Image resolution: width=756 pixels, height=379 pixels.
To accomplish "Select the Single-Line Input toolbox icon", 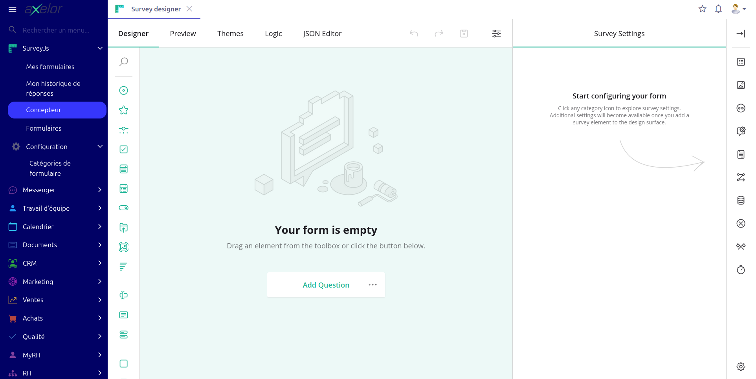I will (x=123, y=295).
